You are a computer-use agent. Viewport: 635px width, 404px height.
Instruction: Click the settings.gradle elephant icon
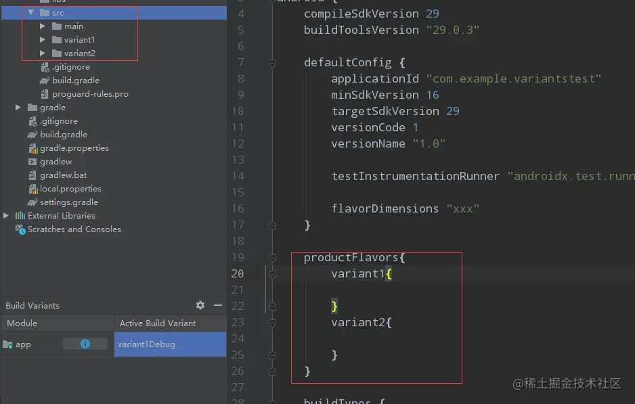(32, 202)
